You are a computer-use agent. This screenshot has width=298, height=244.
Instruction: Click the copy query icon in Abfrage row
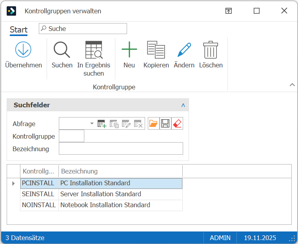[x=114, y=124]
